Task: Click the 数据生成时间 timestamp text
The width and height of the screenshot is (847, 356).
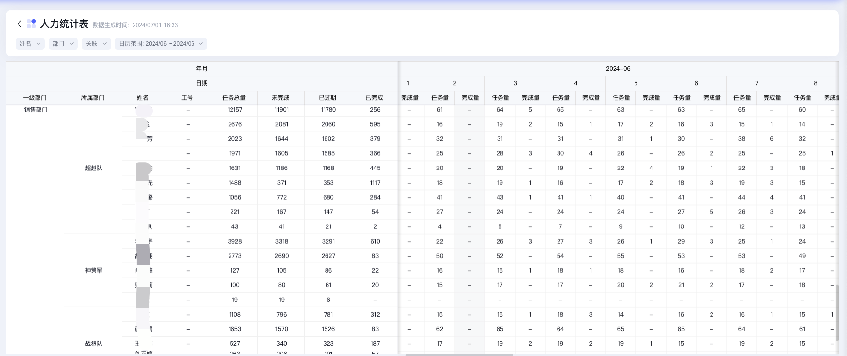Action: pyautogui.click(x=135, y=25)
